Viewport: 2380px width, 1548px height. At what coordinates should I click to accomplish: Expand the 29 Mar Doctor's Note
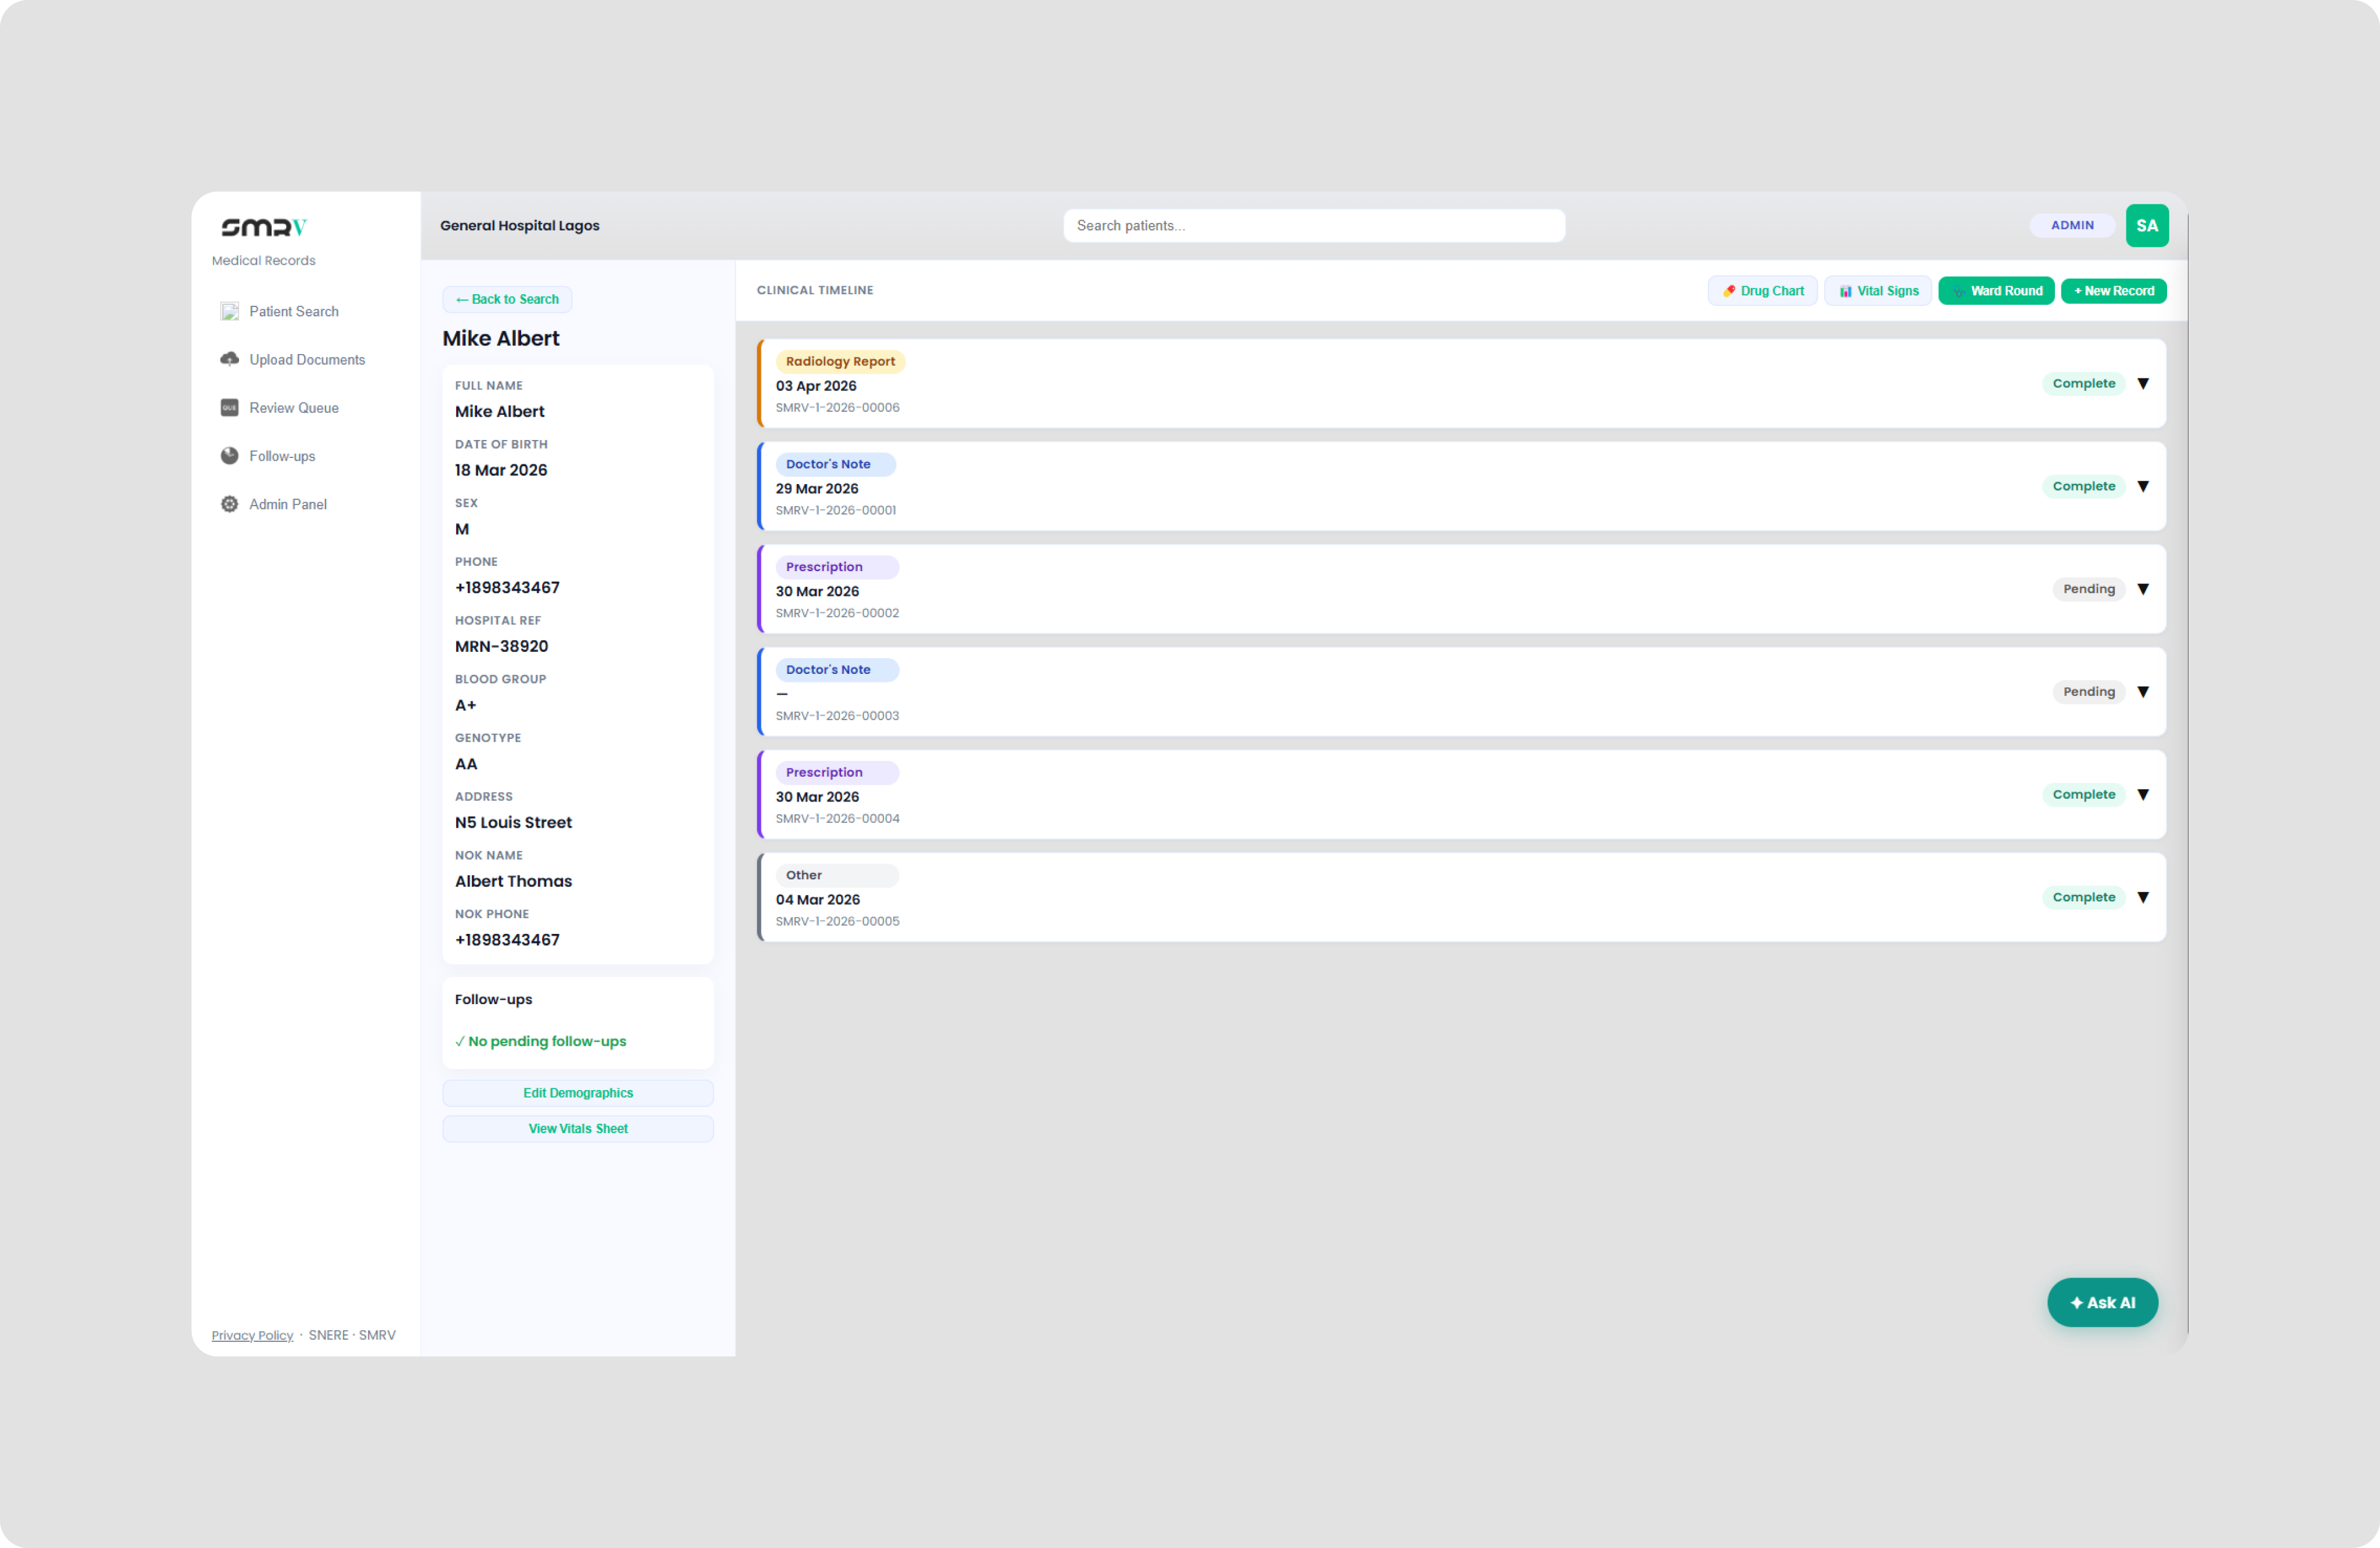point(2142,487)
